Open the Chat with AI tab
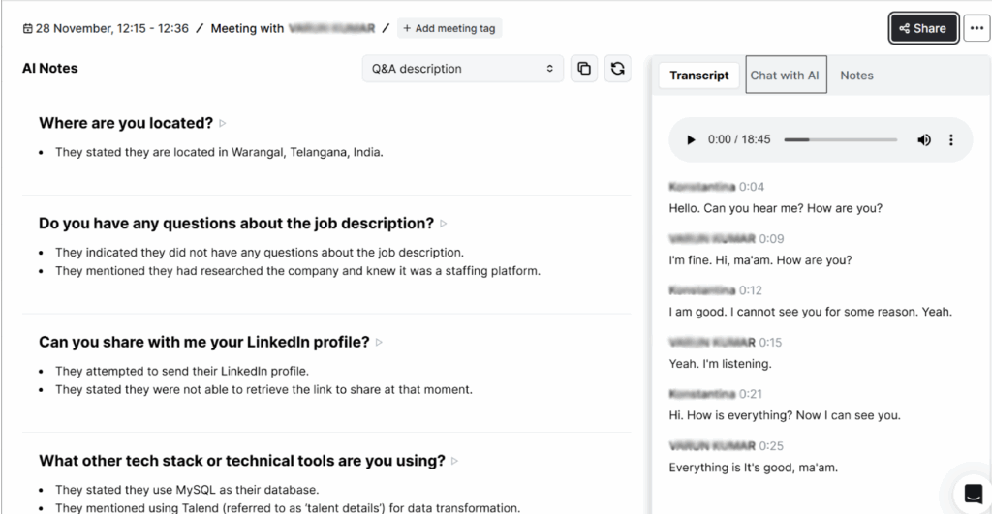Viewport: 992px width, 514px height. (x=785, y=75)
